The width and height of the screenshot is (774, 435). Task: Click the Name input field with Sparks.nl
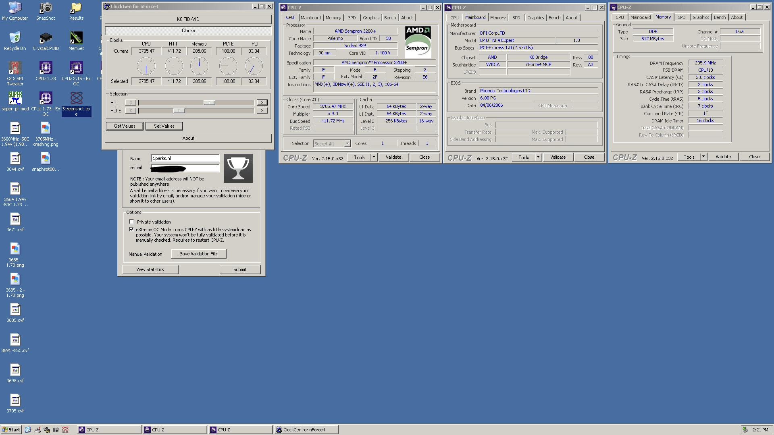point(185,158)
